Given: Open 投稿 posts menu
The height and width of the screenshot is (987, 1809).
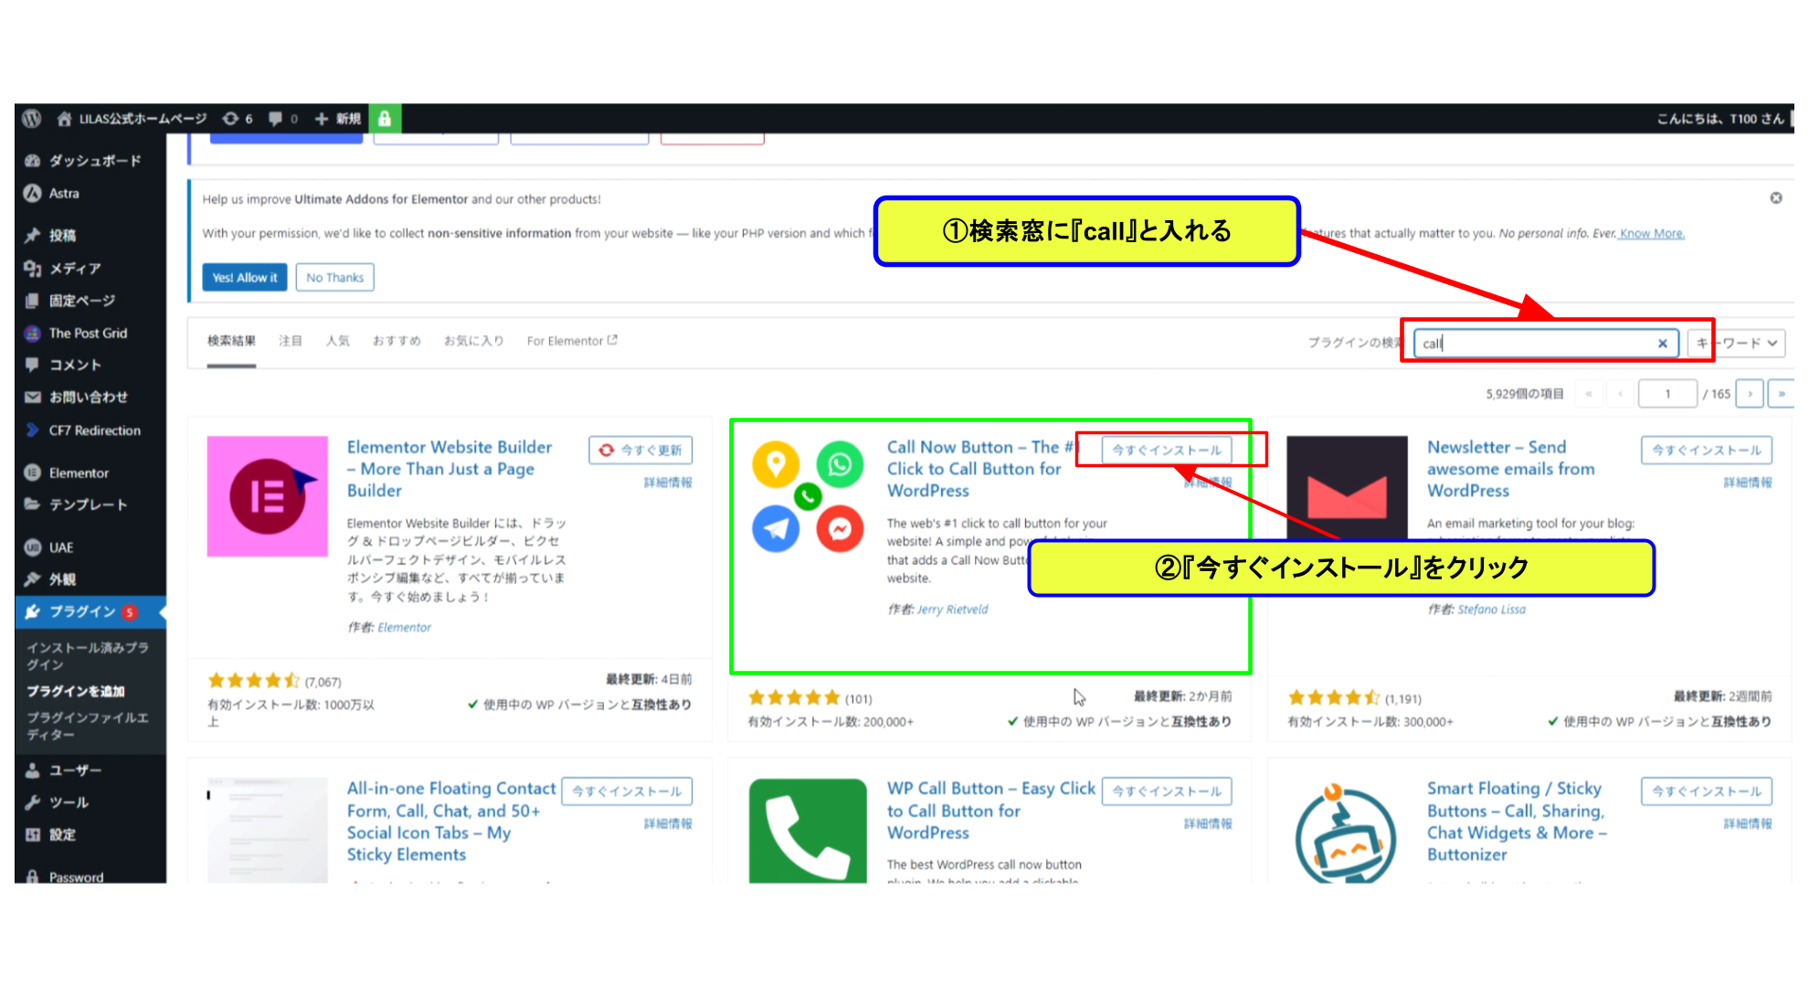Looking at the screenshot, I should 90,236.
